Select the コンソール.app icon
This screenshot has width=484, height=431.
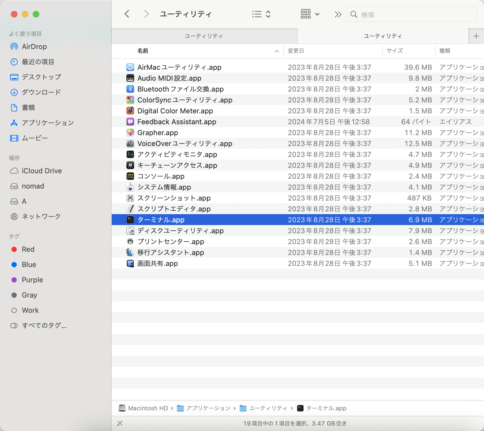coord(130,176)
